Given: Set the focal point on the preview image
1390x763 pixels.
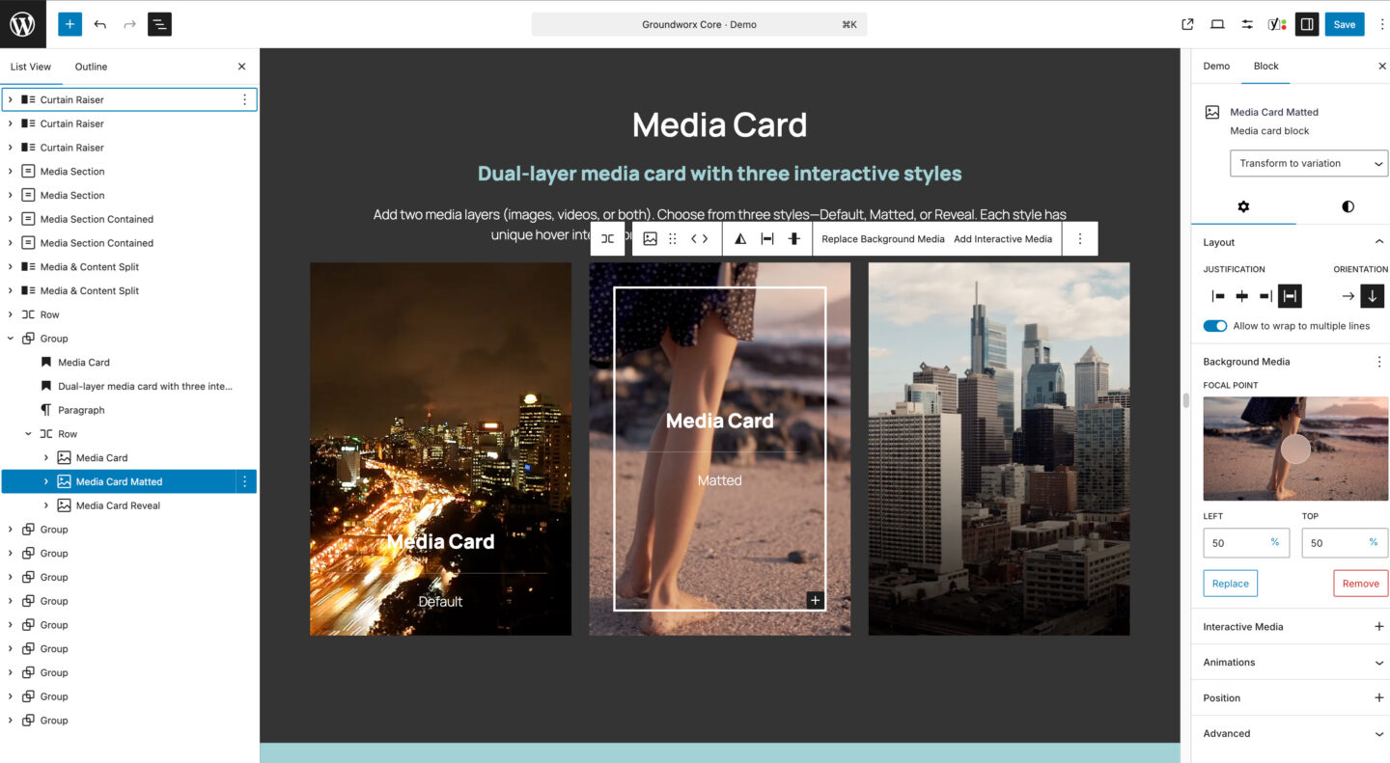Looking at the screenshot, I should 1295,449.
